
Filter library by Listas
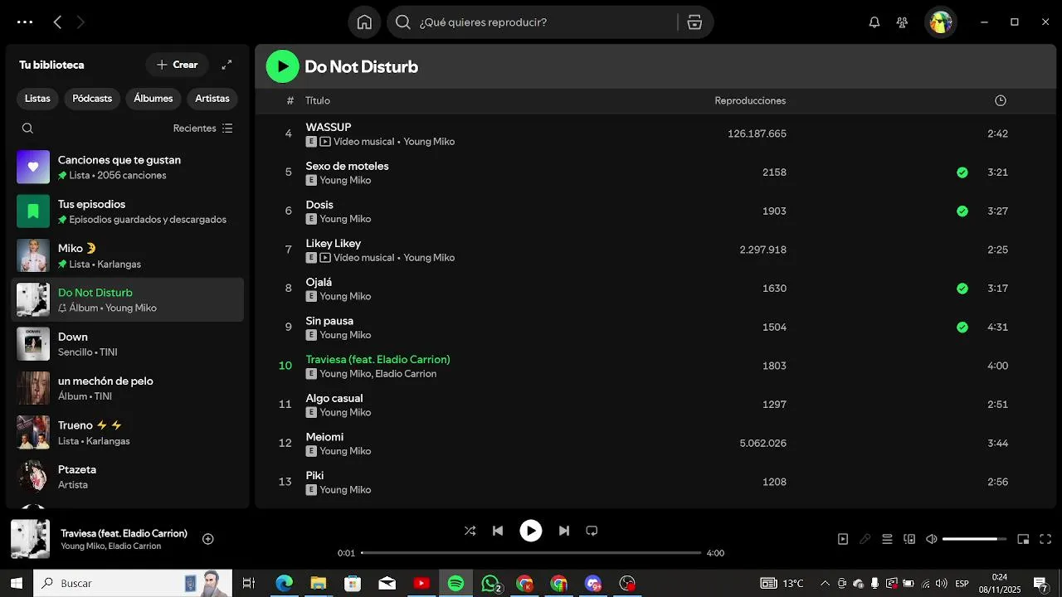[x=37, y=99]
